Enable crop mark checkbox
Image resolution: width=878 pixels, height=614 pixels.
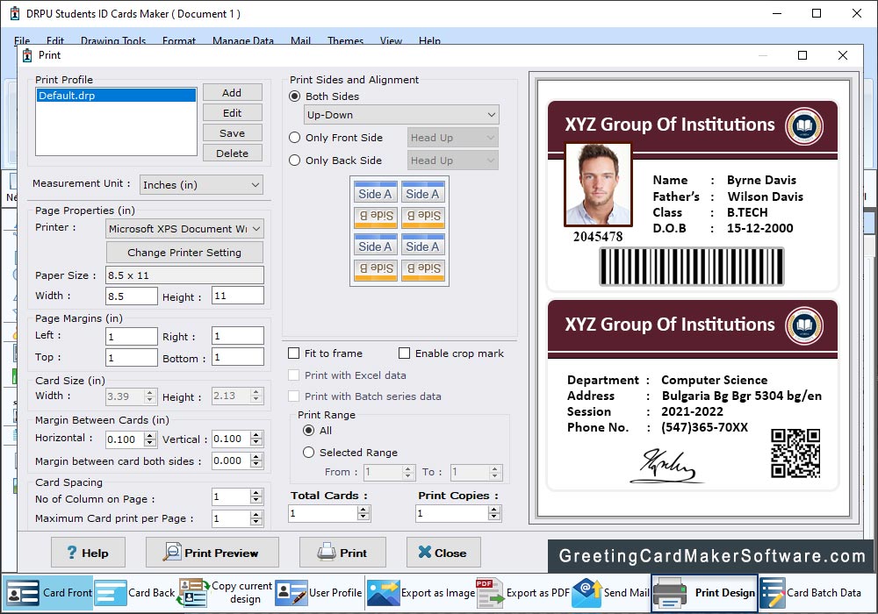point(404,353)
